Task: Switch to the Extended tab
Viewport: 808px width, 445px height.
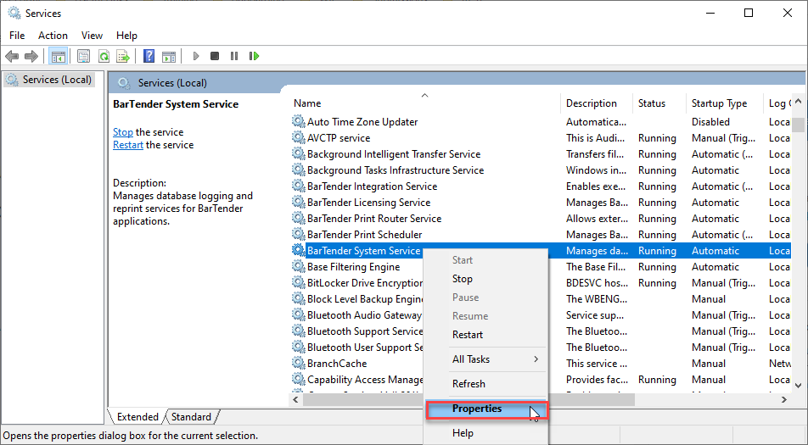Action: 137,417
